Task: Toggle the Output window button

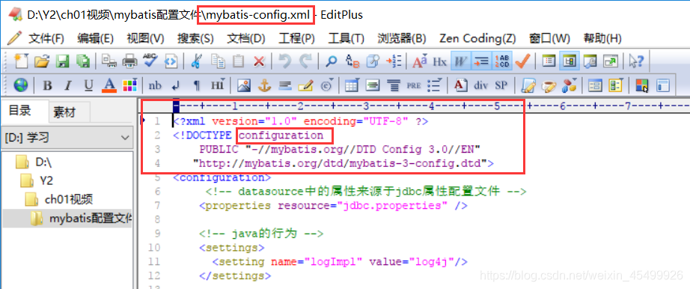Action: coord(590,61)
